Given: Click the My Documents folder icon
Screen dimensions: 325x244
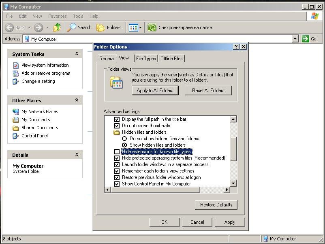Looking at the screenshot, I should [16, 120].
